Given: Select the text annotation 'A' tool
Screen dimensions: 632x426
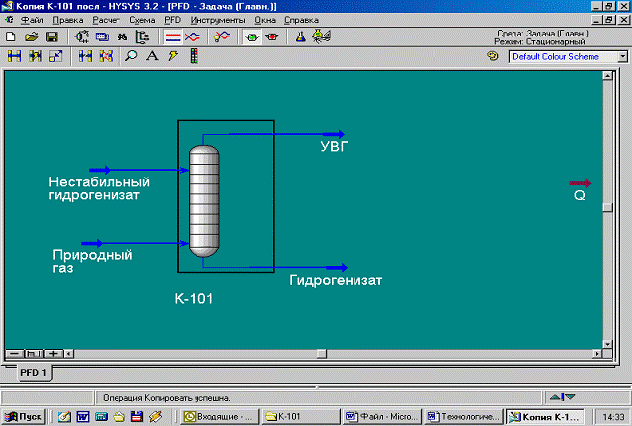Looking at the screenshot, I should (152, 57).
